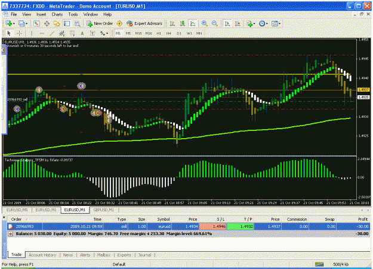Toggle the Expert Advisors button
The image size is (373, 269).
[x=144, y=23]
